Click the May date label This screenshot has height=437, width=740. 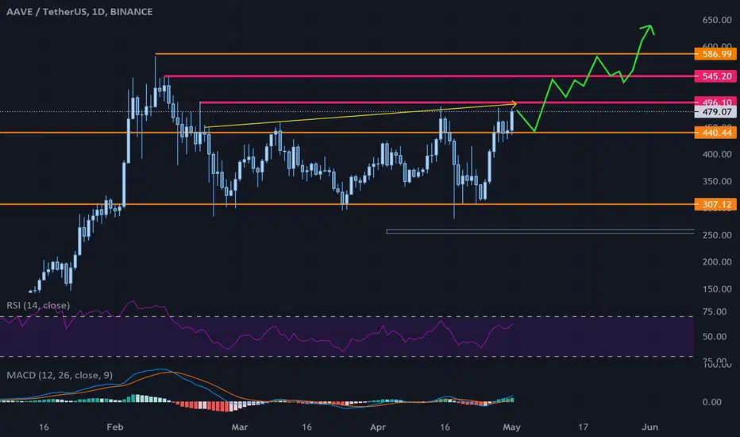pos(511,427)
